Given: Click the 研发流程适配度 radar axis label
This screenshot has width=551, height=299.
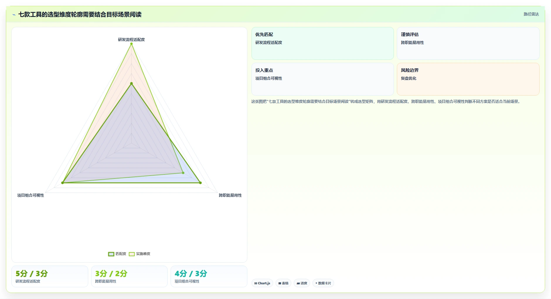Looking at the screenshot, I should coord(131,40).
